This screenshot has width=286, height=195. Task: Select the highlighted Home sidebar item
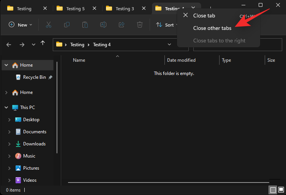(x=28, y=65)
